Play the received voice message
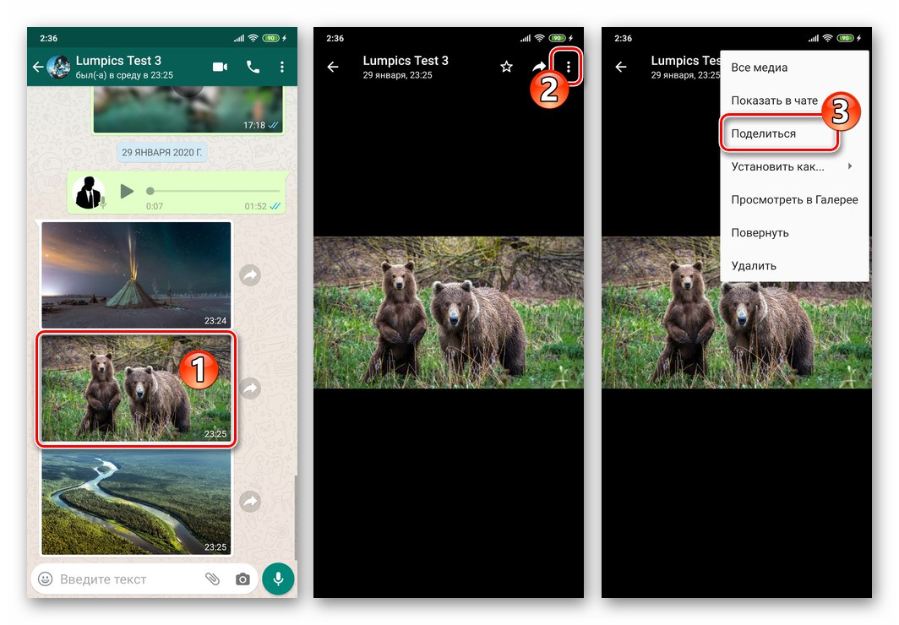Screen dimensions: 899x625 pyautogui.click(x=127, y=191)
